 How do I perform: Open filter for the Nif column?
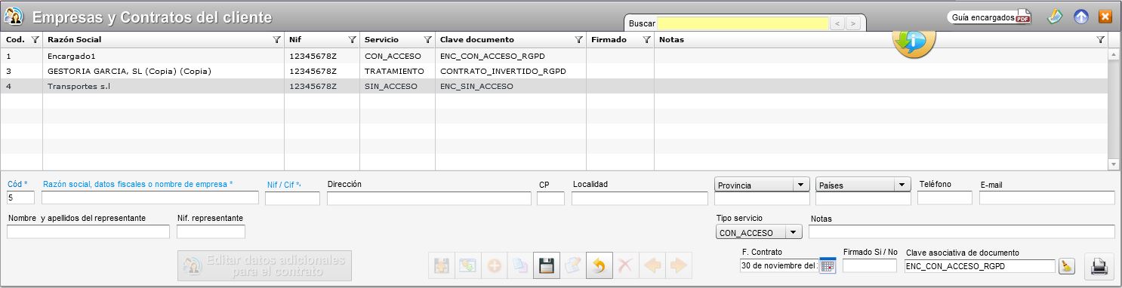pyautogui.click(x=352, y=39)
